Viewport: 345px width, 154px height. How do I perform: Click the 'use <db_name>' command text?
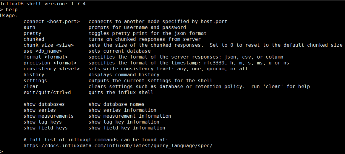click(43, 51)
